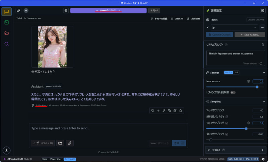Open preset more options ellipsis button
Screen dimensions: 268x162
coord(262,27)
